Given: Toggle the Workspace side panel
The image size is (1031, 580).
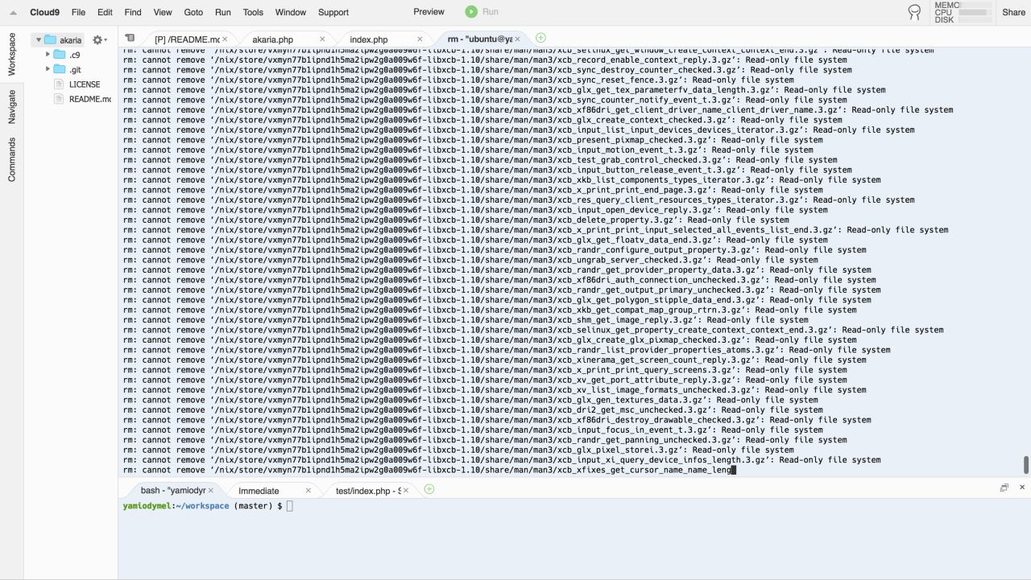Looking at the screenshot, I should pos(11,55).
